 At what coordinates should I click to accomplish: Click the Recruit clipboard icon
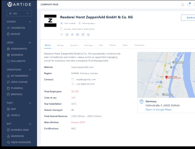tap(8, 34)
